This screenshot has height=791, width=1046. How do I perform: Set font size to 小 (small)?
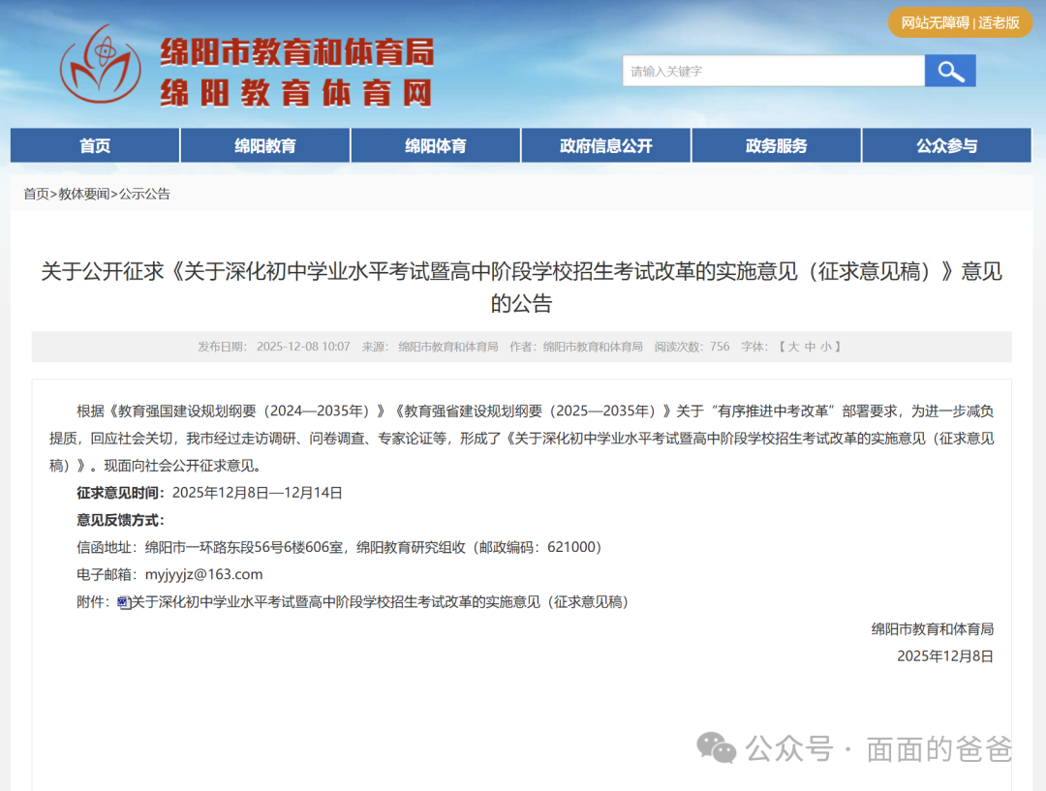(x=826, y=347)
